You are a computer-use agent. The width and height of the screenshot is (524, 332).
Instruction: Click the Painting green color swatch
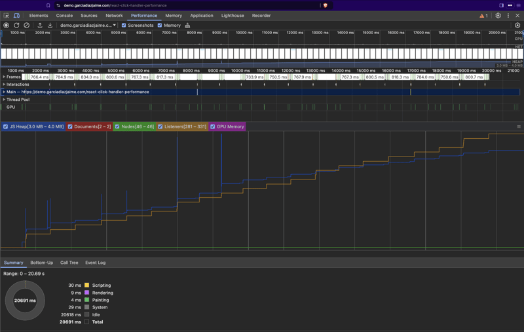[x=87, y=300]
